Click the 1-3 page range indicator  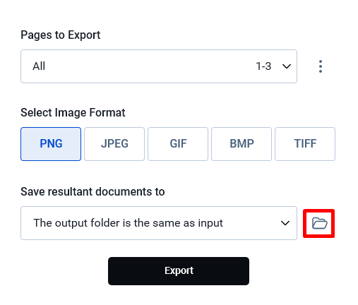click(x=263, y=66)
